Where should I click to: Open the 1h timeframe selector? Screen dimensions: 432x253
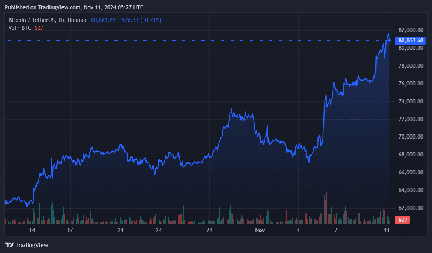[x=61, y=20]
